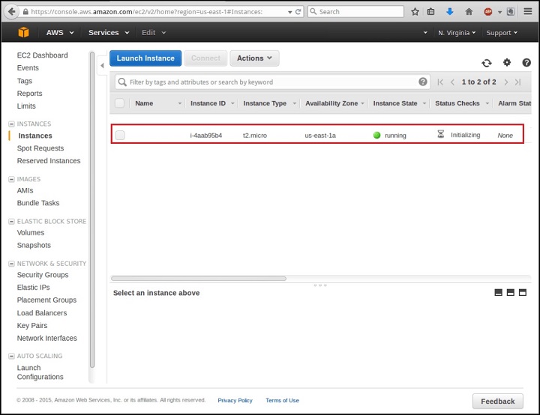The image size is (540, 415).
Task: Refresh the instances list icon
Action: tap(486, 63)
